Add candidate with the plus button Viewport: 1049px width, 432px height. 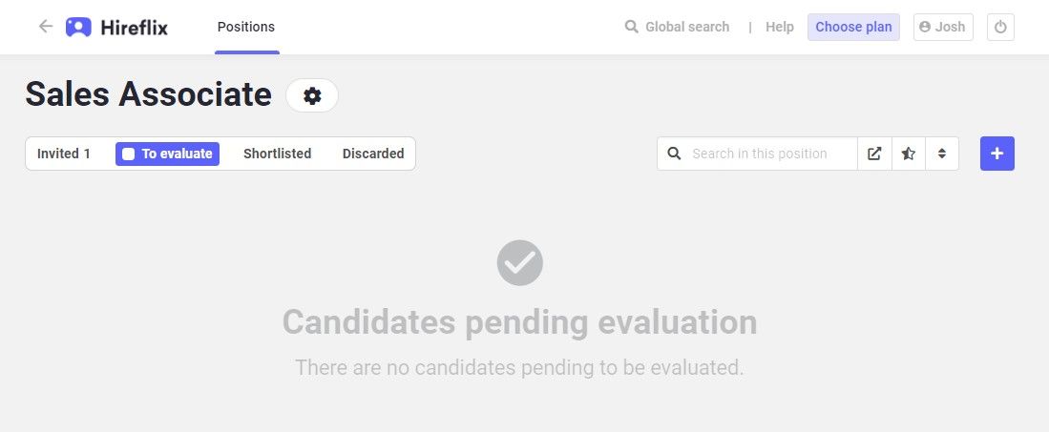(997, 154)
